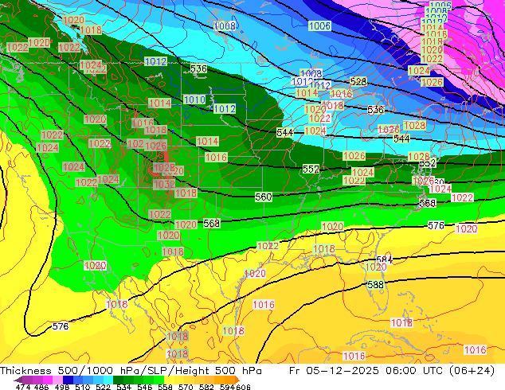Click the 522 legend value

pos(103,387)
